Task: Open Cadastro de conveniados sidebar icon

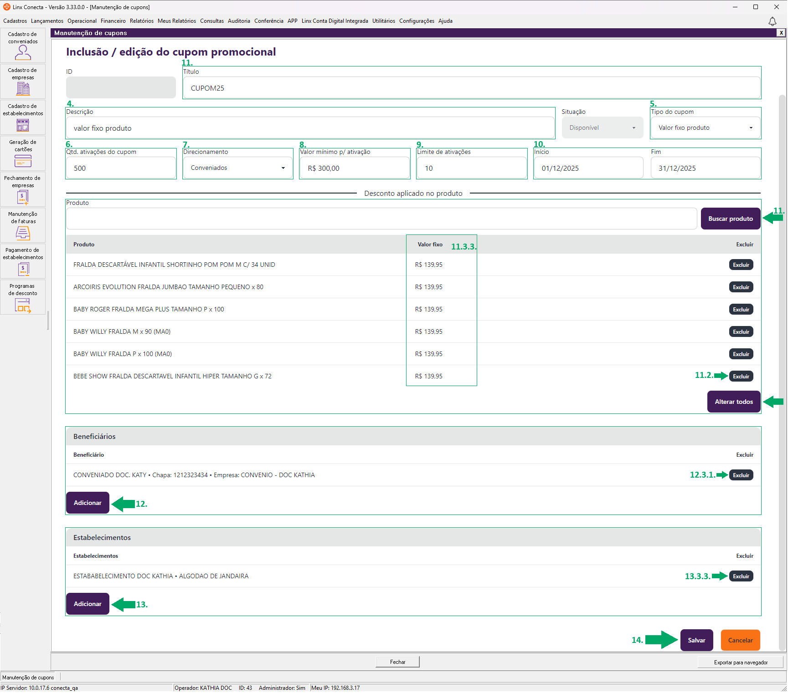Action: pyautogui.click(x=23, y=46)
